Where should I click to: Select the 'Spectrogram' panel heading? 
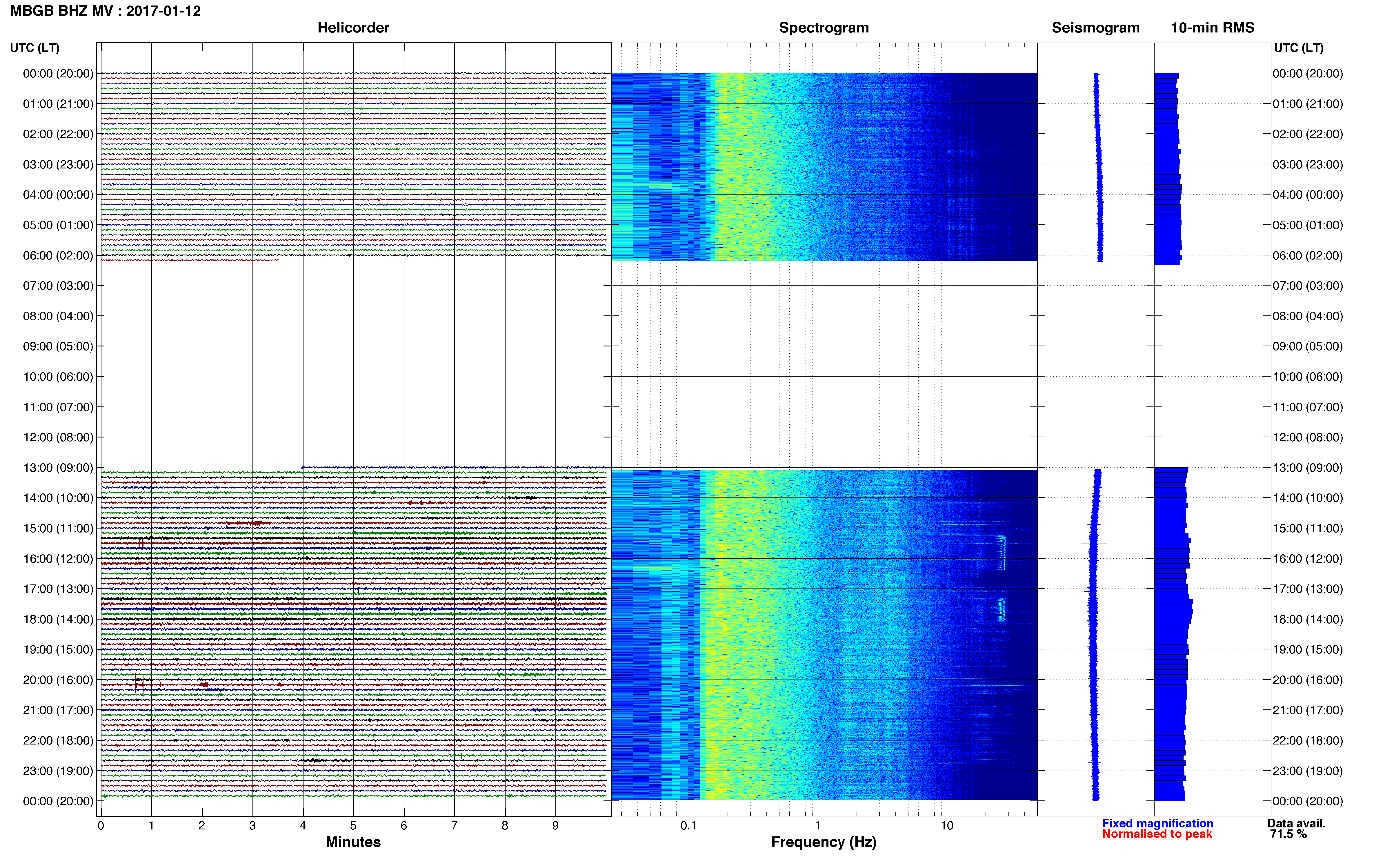point(824,28)
